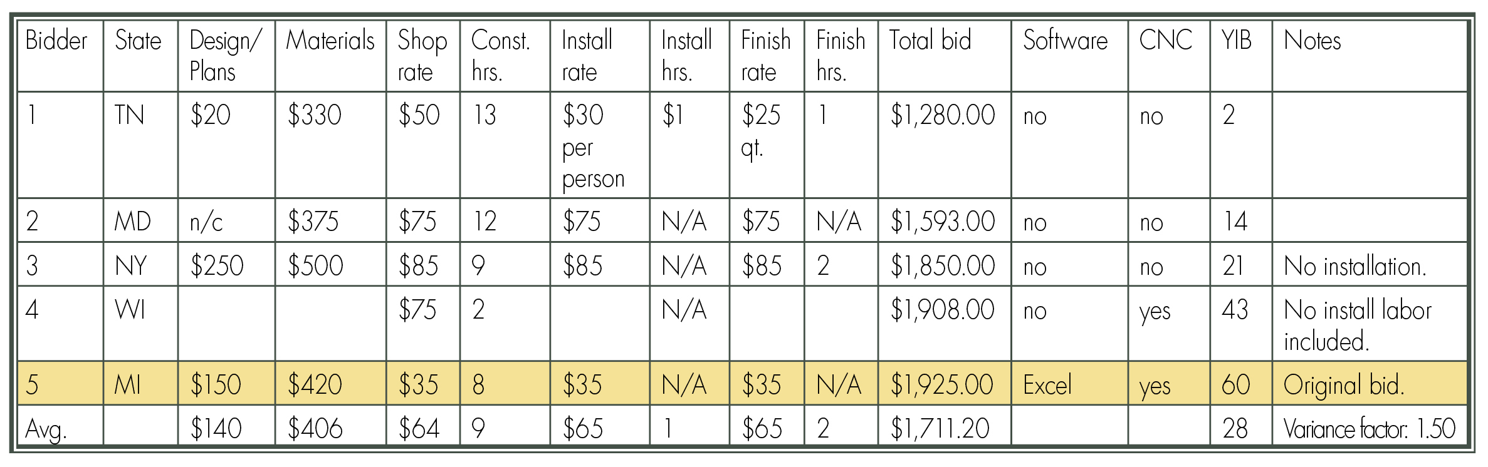Viewport: 1488px width, 467px height.
Task: Select the $1,925.00 total bid cell
Action: 944,383
